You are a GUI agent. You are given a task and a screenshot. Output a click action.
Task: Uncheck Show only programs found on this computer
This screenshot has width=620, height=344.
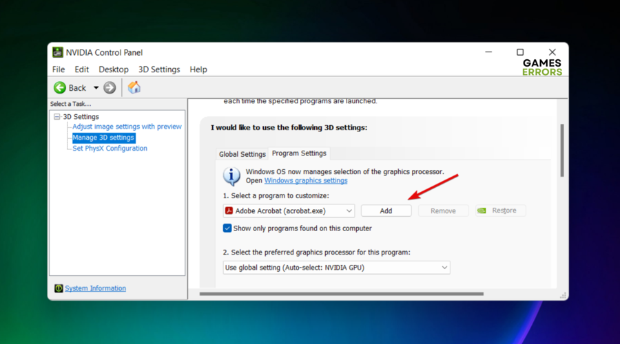227,228
